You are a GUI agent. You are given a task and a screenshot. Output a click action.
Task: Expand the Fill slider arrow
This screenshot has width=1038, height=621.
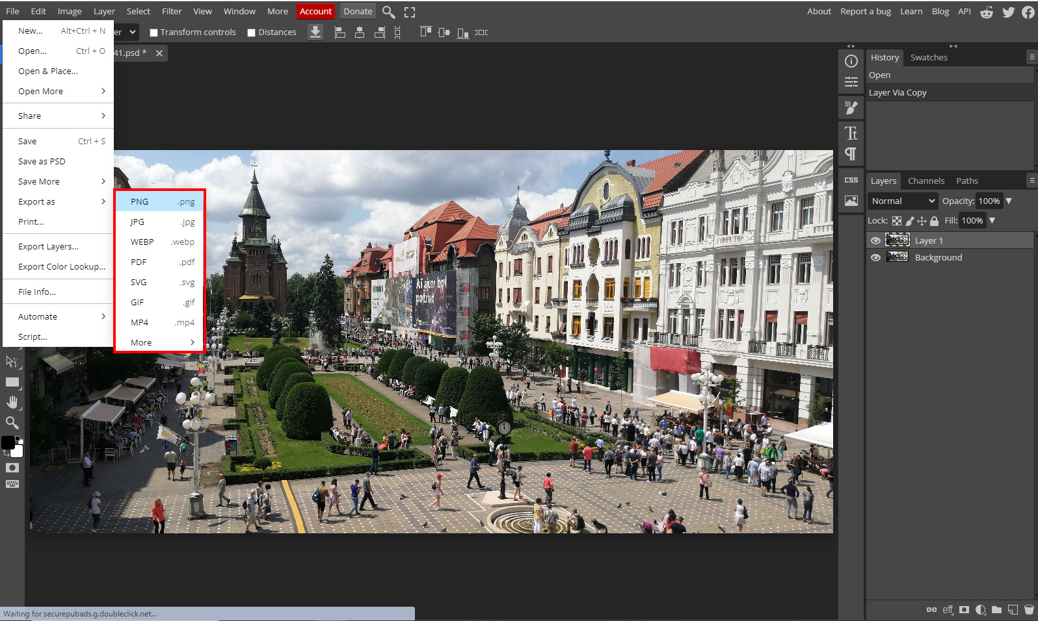tap(992, 220)
